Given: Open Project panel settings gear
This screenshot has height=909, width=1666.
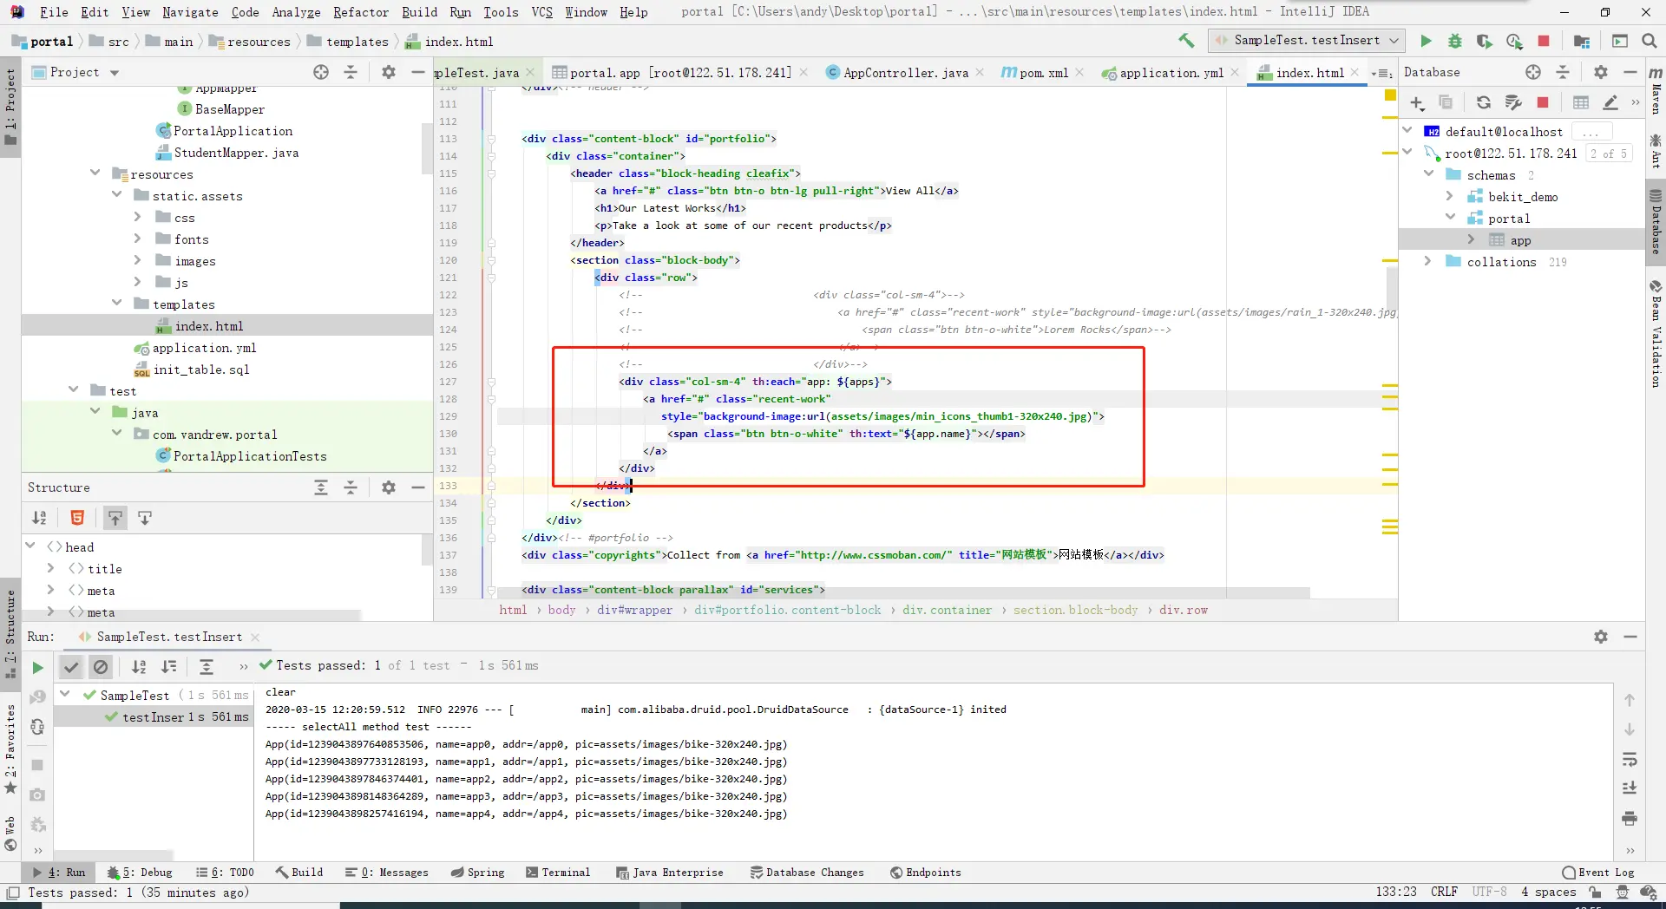Looking at the screenshot, I should 389,72.
